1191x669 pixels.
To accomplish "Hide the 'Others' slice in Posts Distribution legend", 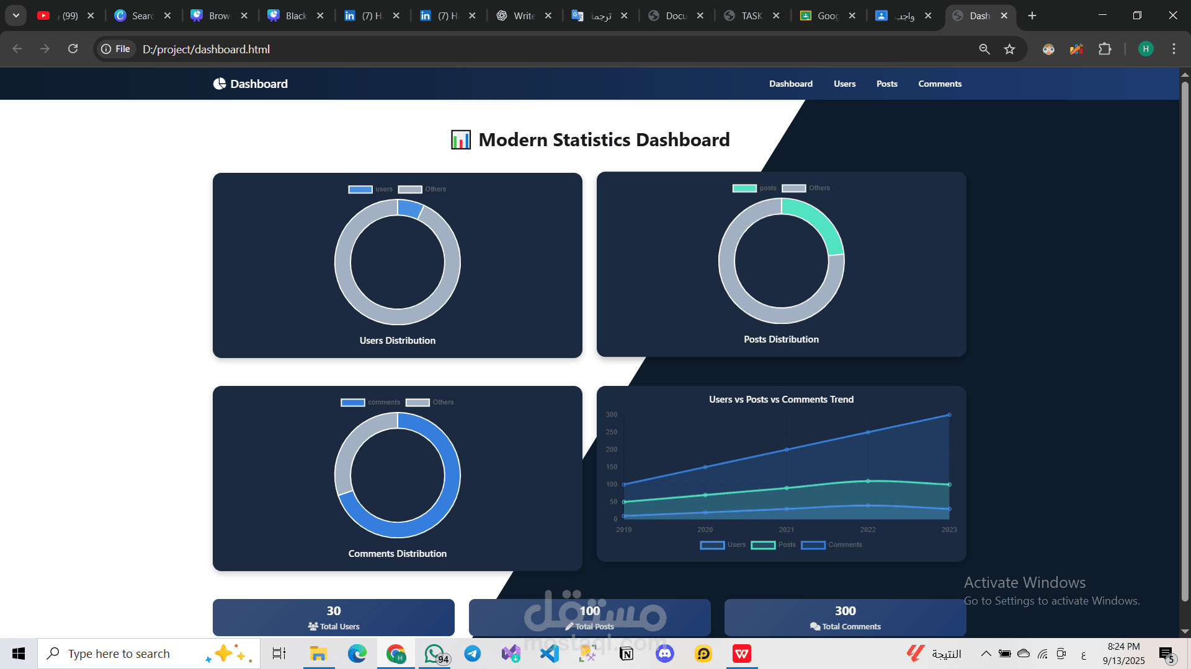I will pos(806,188).
